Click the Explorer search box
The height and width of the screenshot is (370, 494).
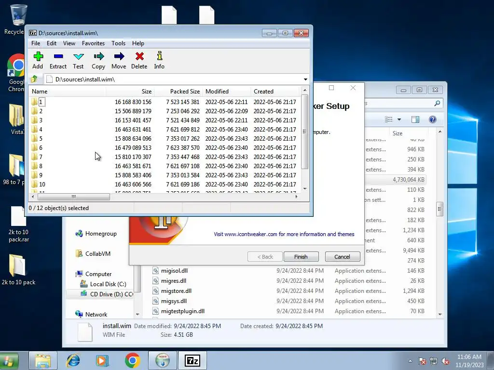click(404, 103)
